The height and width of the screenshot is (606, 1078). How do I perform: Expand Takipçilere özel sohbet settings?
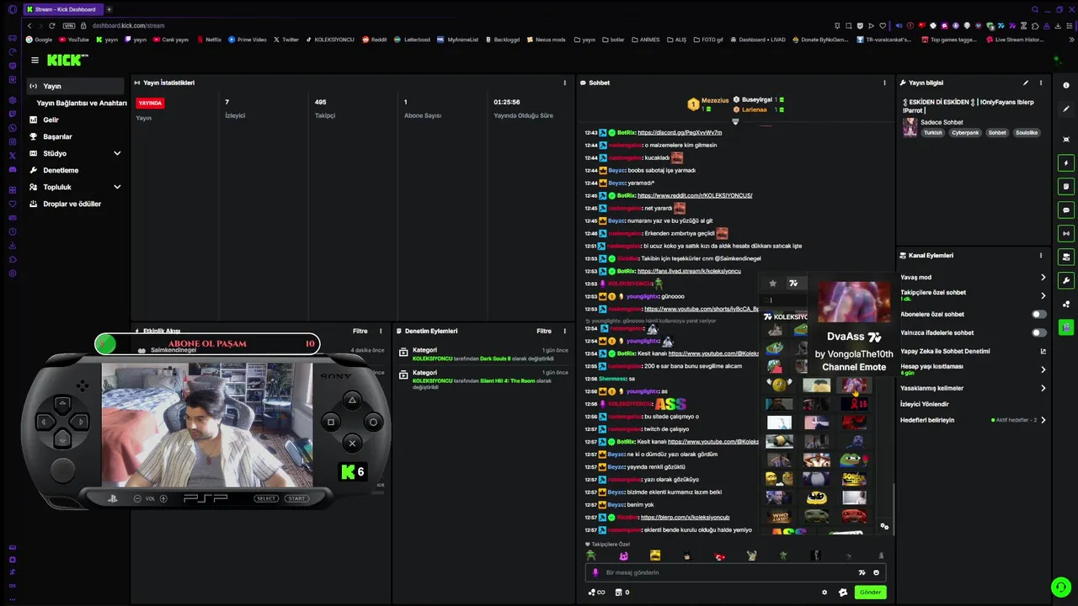tap(1043, 295)
